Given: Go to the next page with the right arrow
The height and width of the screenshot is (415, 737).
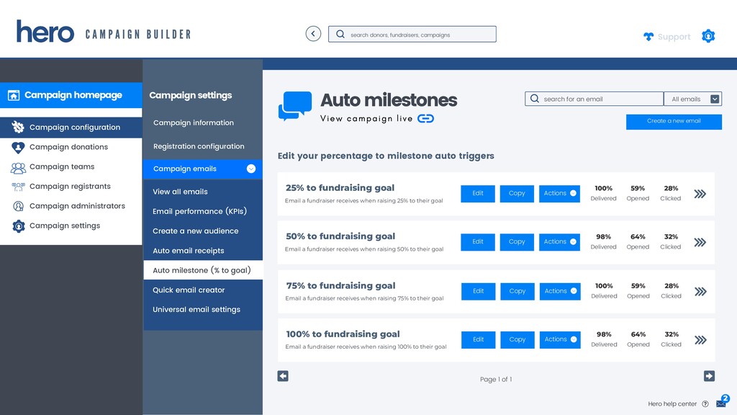Looking at the screenshot, I should tap(709, 376).
